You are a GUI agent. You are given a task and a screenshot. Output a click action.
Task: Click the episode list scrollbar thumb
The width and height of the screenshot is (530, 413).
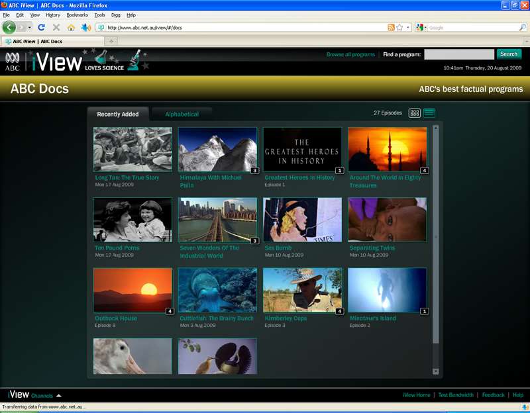pos(436,237)
